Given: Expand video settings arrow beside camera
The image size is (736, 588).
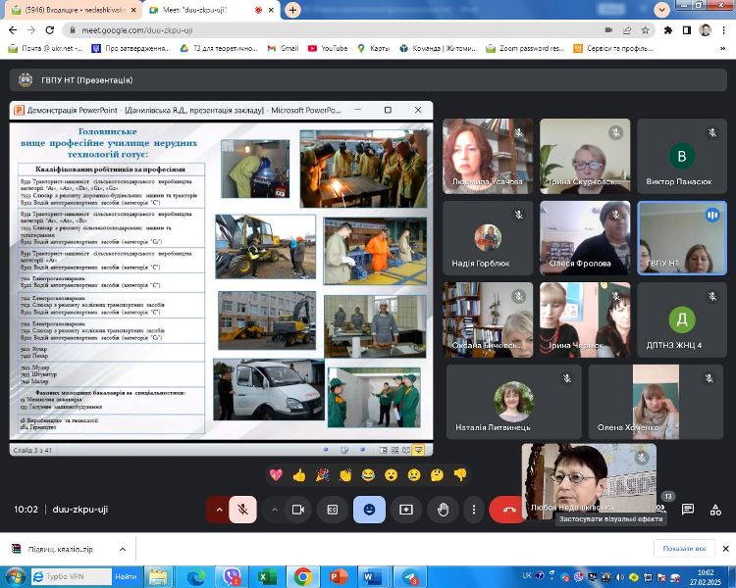Looking at the screenshot, I should point(275,510).
